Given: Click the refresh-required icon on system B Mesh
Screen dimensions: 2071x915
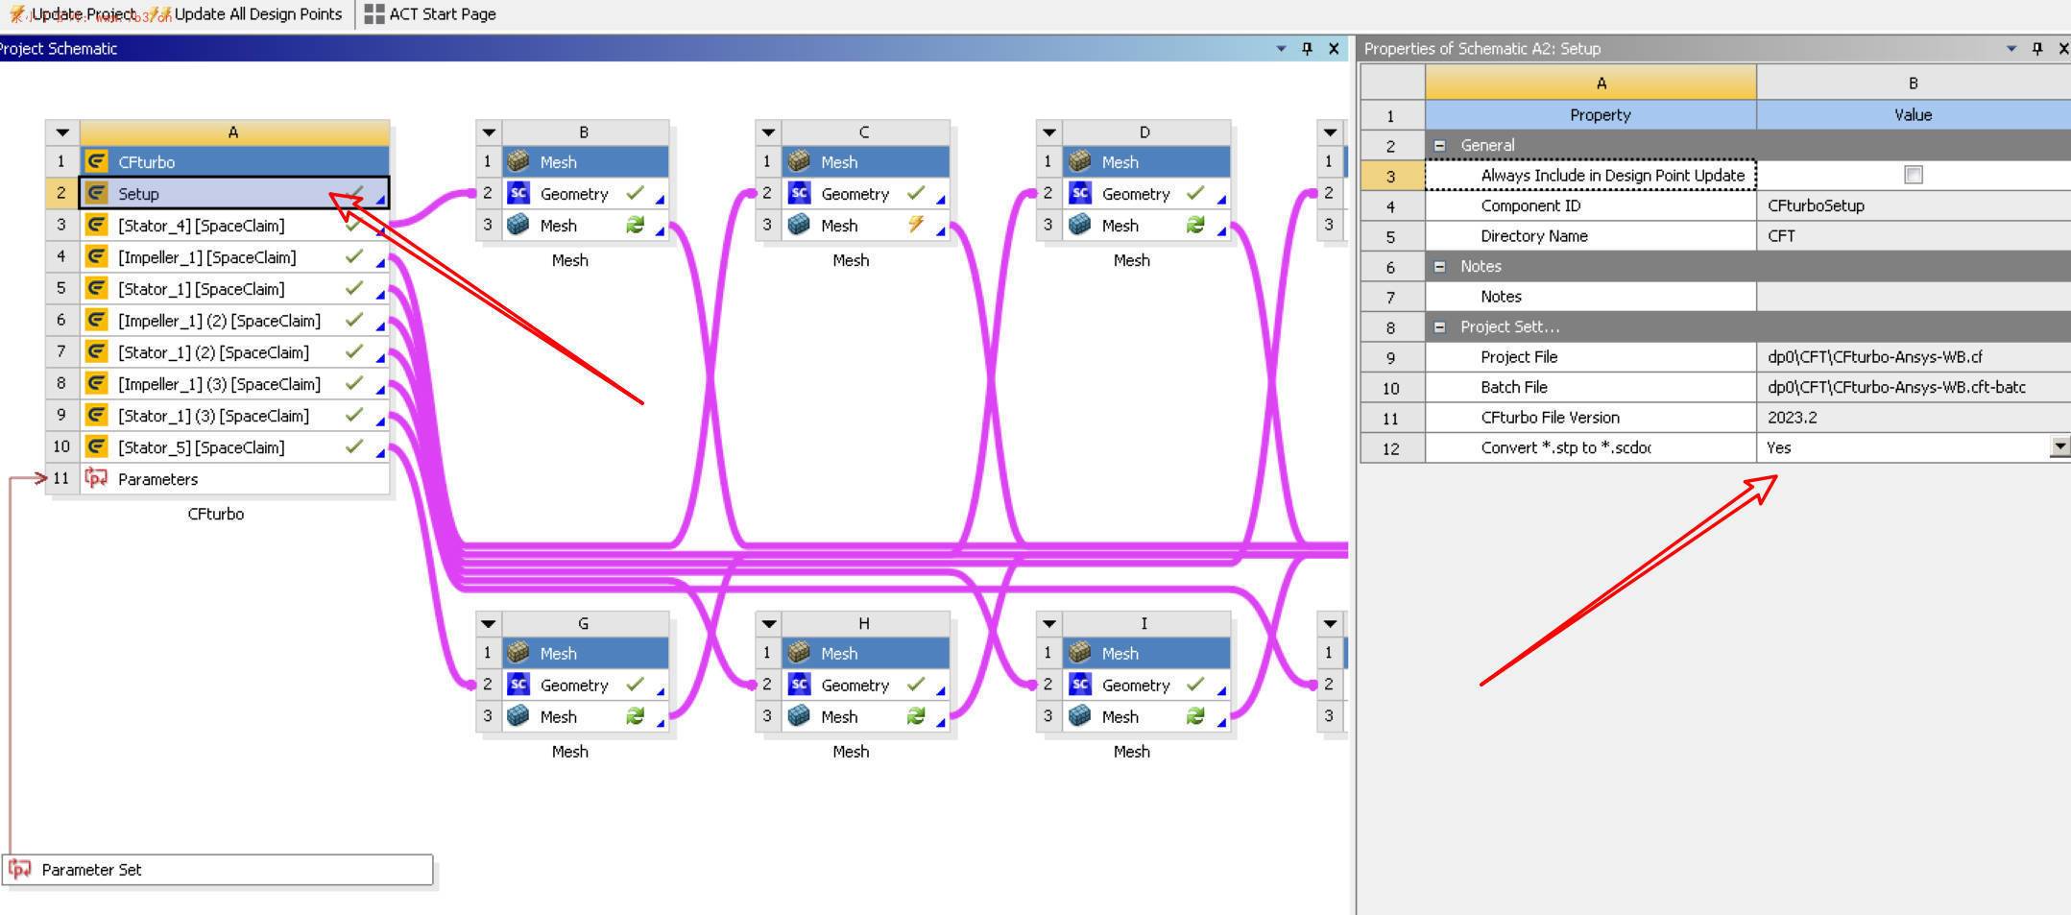Looking at the screenshot, I should tap(635, 226).
